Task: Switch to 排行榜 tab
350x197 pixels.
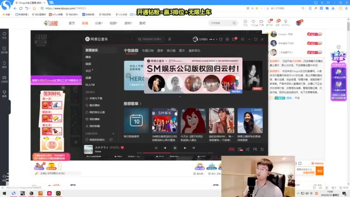Action: coord(171,51)
